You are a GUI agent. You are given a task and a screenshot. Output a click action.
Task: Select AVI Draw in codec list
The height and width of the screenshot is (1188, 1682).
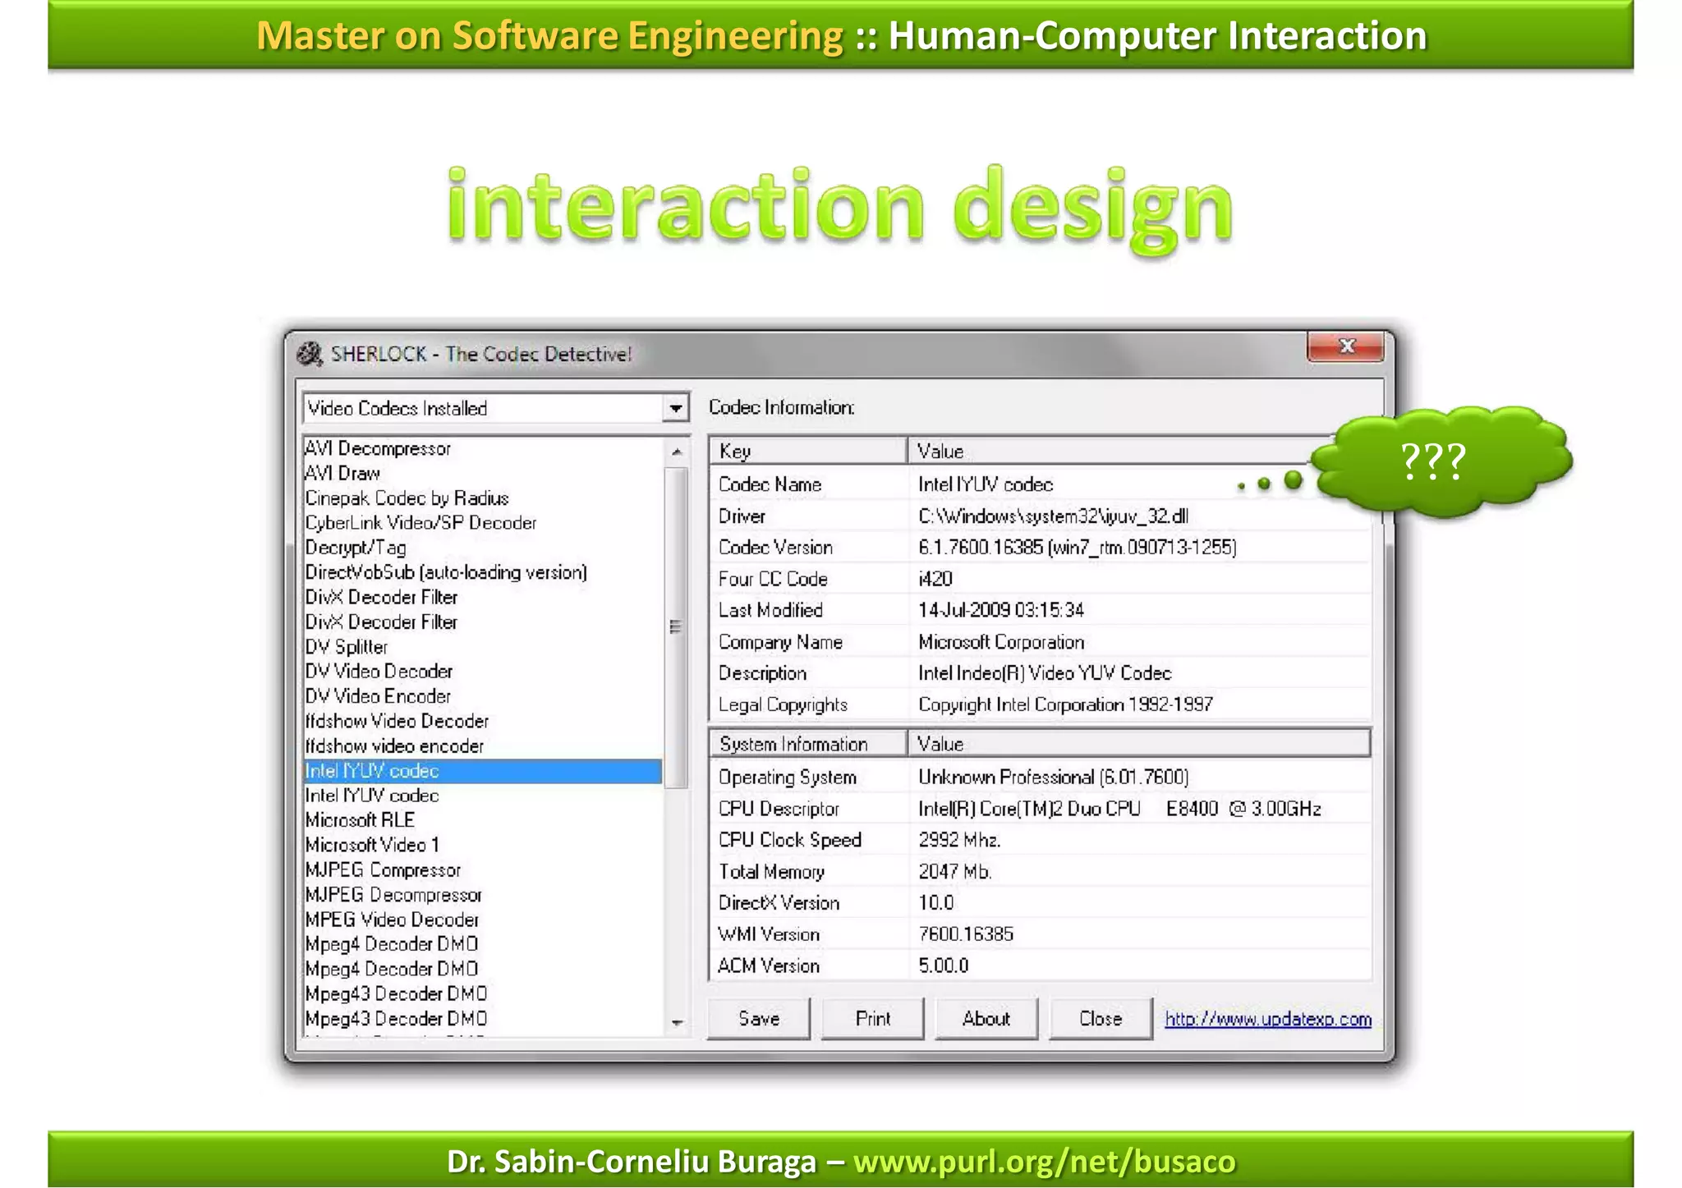483,473
